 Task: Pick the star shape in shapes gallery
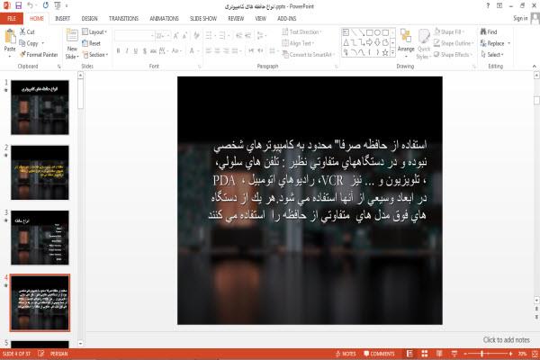pyautogui.click(x=385, y=52)
